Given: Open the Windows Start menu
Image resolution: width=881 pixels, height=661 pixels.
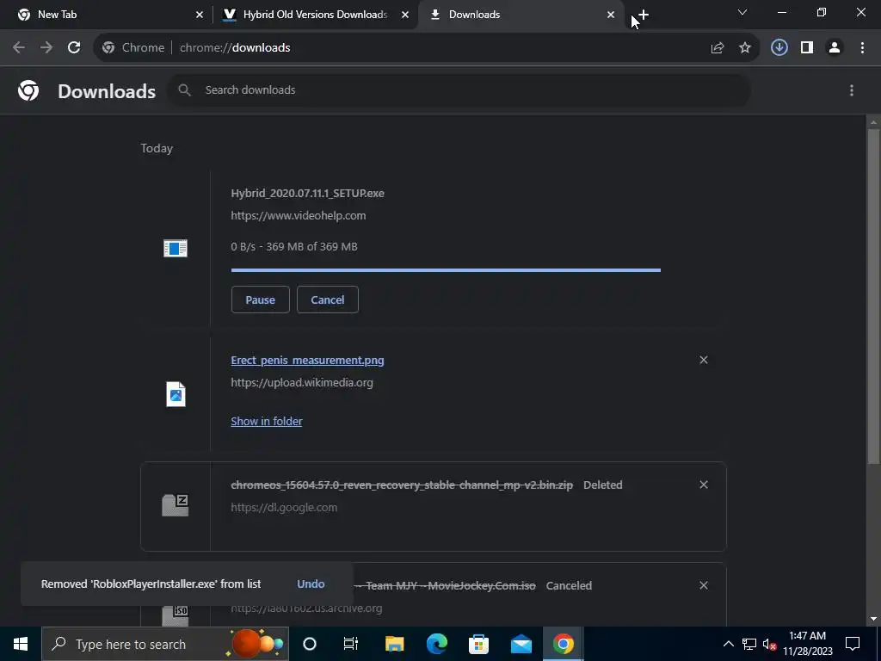Looking at the screenshot, I should (x=21, y=644).
